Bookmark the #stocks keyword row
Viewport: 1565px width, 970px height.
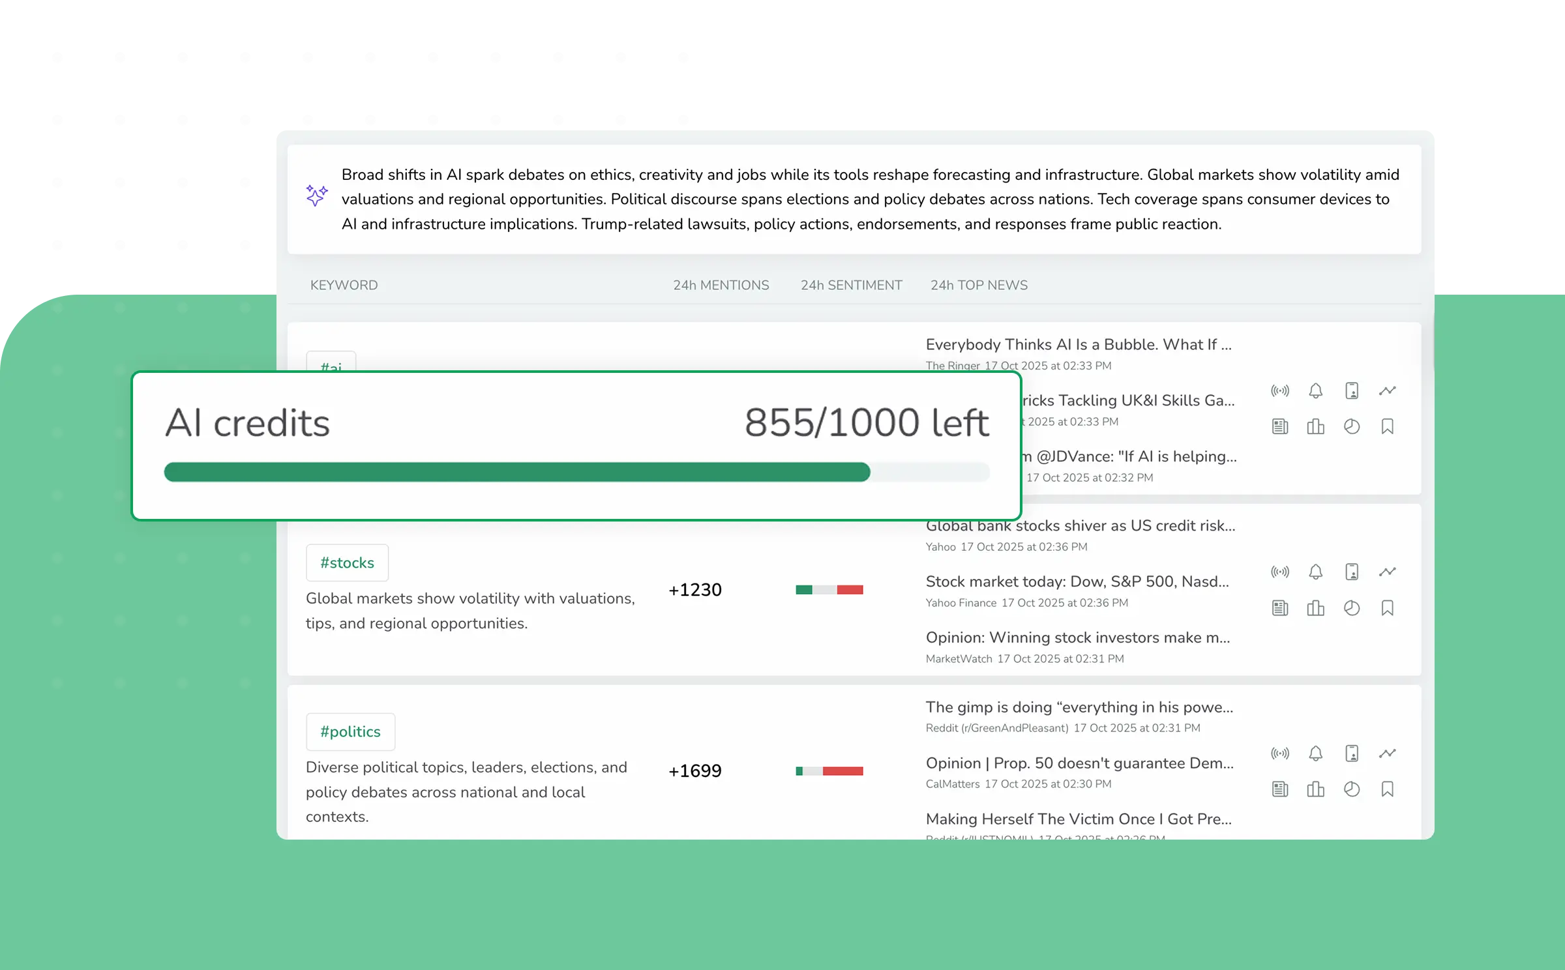coord(1387,608)
